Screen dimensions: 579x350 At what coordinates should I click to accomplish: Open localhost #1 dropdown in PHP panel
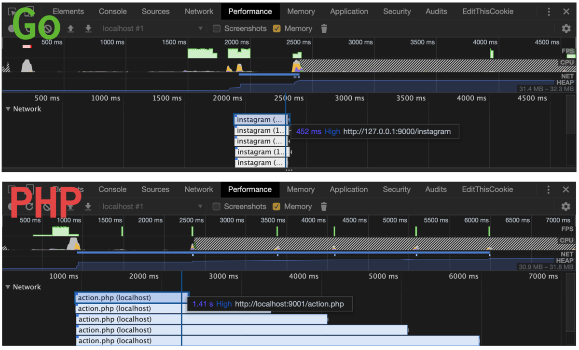(x=152, y=207)
